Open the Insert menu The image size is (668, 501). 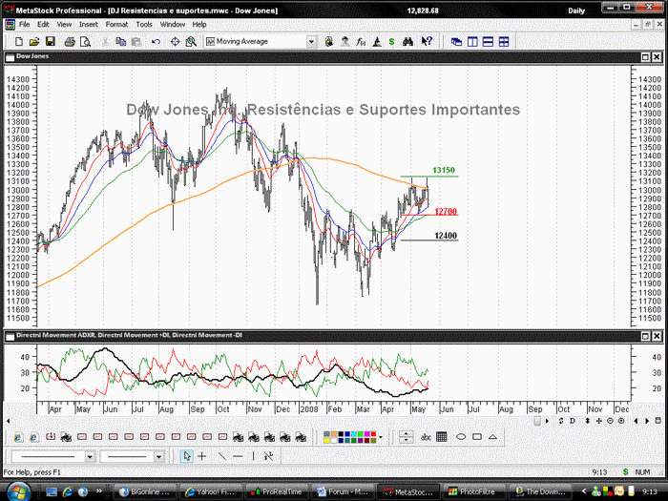click(89, 24)
